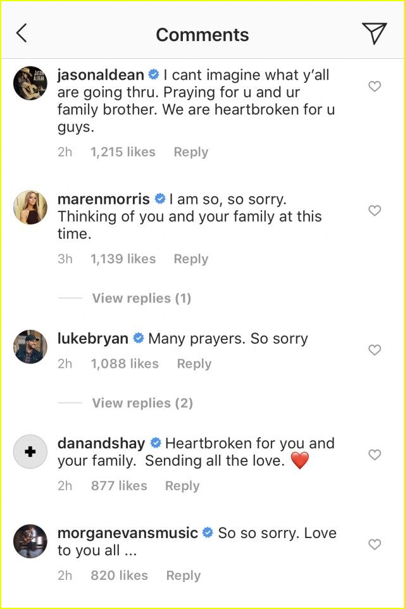Tap the back arrow to exit Comments
Screen dimensions: 405x609
(21, 34)
